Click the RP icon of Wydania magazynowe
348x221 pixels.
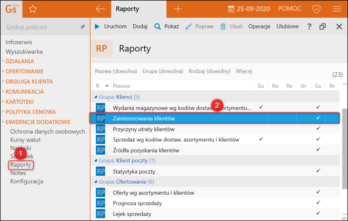click(x=101, y=108)
